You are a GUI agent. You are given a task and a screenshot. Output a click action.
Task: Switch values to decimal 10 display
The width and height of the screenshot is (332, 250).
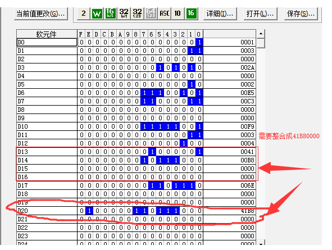point(178,13)
